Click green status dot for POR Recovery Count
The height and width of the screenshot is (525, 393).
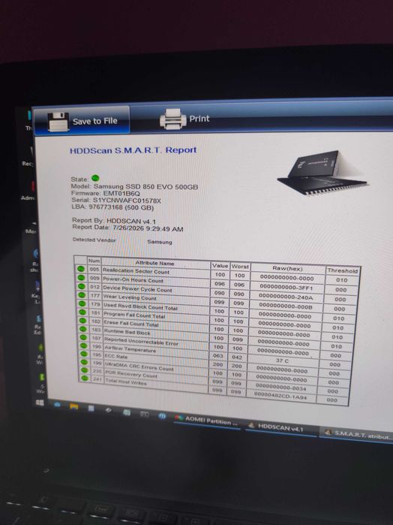[x=84, y=370]
